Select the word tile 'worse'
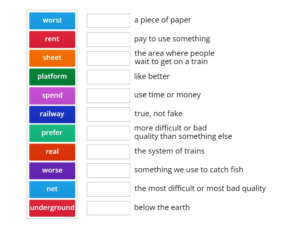This screenshot has width=306, height=229. point(52,170)
